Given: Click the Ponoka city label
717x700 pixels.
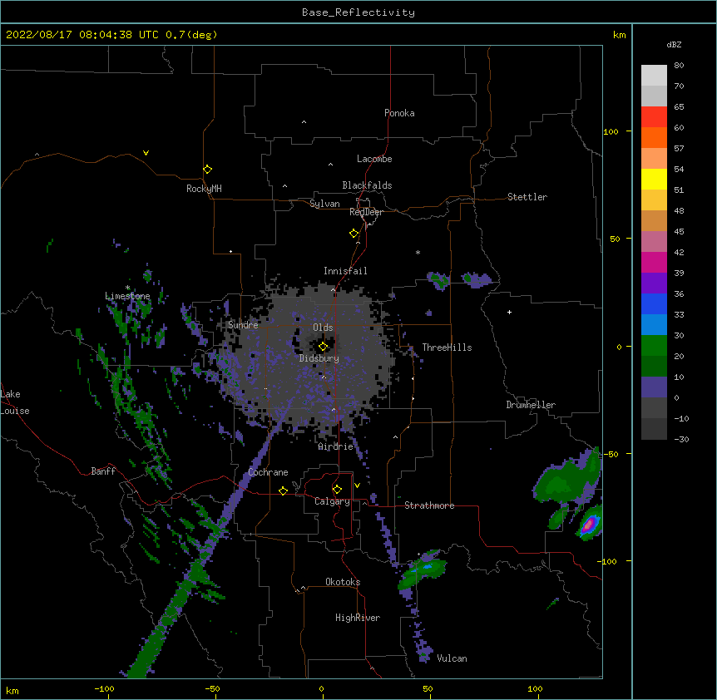Looking at the screenshot, I should [x=399, y=113].
